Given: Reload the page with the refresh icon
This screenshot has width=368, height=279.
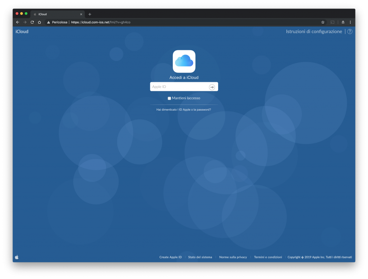Looking at the screenshot, I should coord(32,22).
